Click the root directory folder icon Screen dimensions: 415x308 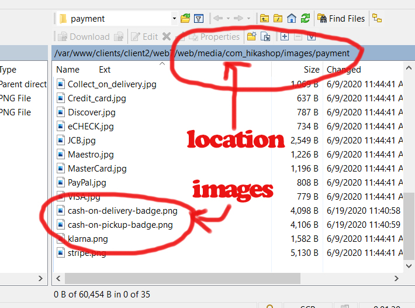click(x=278, y=18)
